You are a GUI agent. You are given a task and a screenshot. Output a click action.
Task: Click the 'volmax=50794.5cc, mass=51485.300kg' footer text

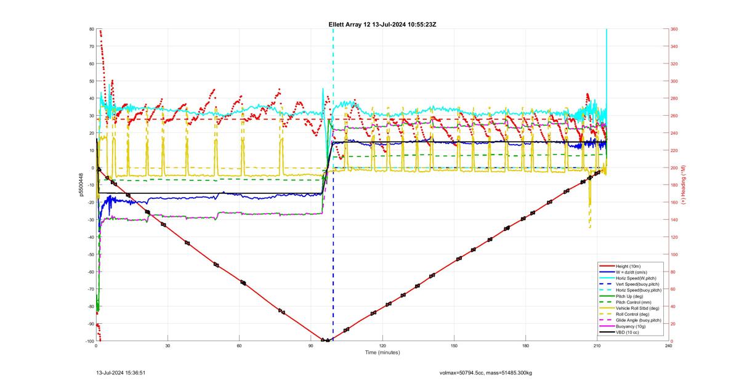tap(486, 373)
